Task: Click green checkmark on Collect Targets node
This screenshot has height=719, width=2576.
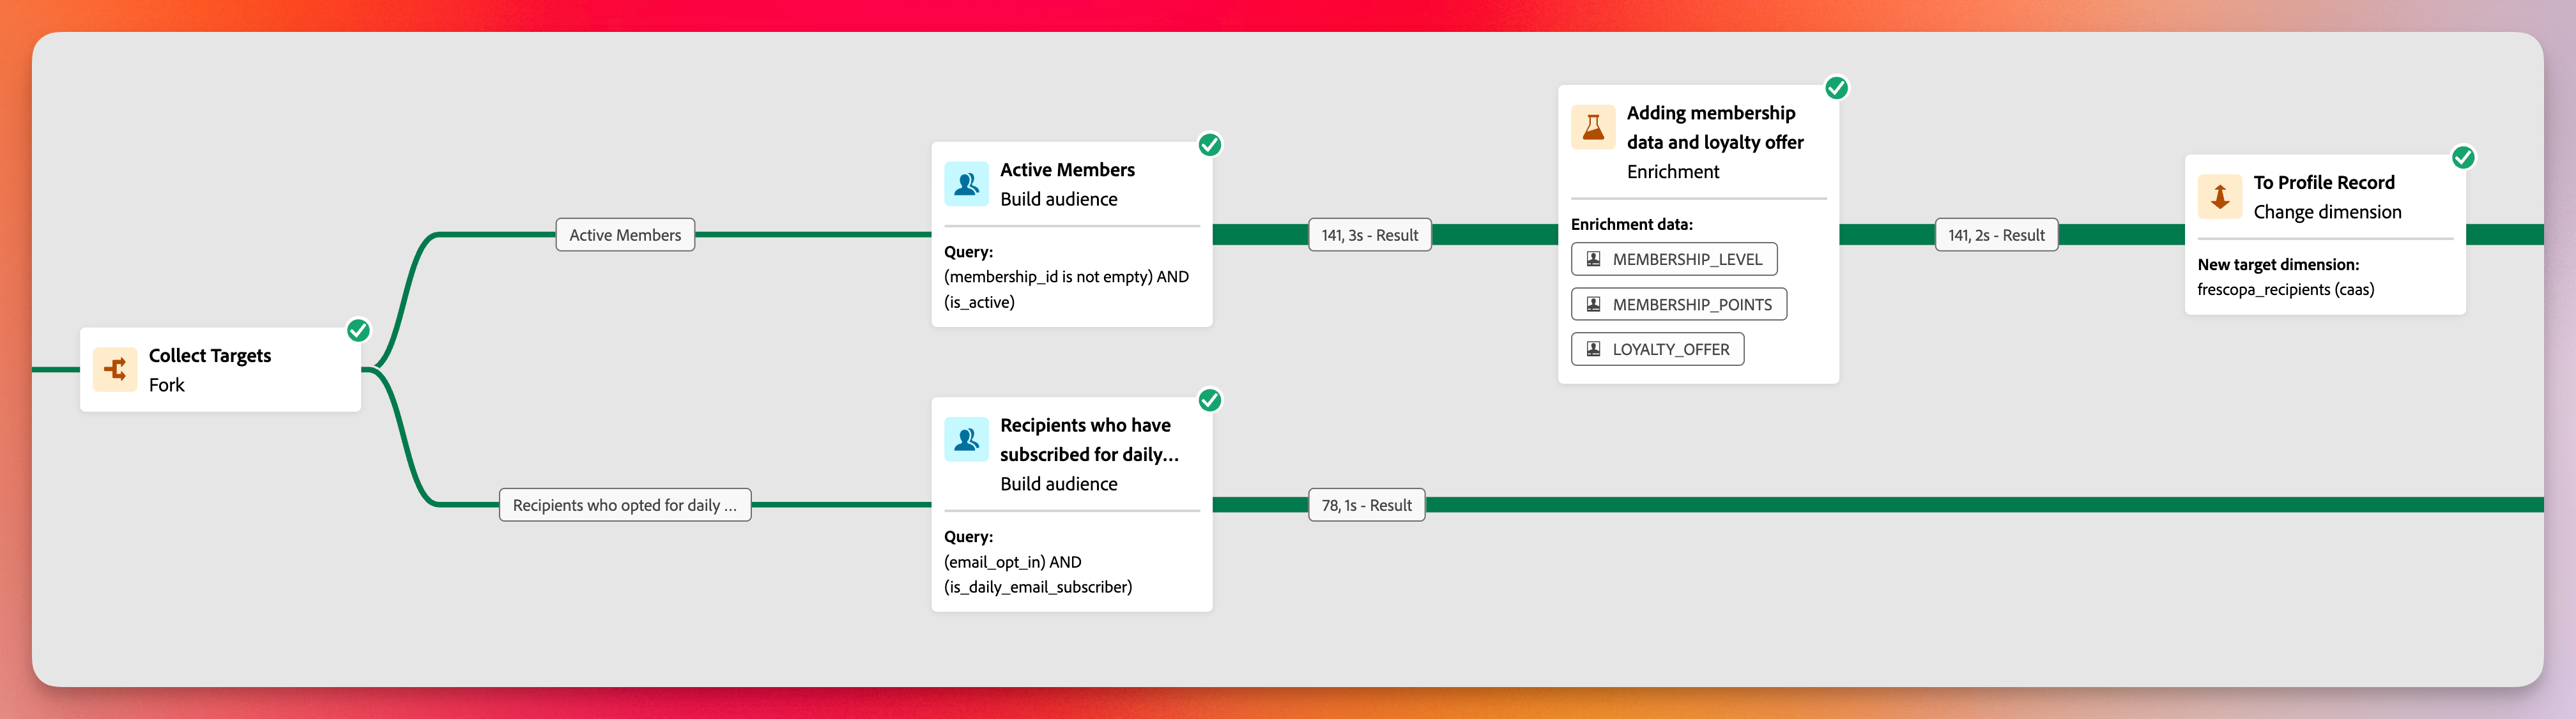Action: coord(358,330)
